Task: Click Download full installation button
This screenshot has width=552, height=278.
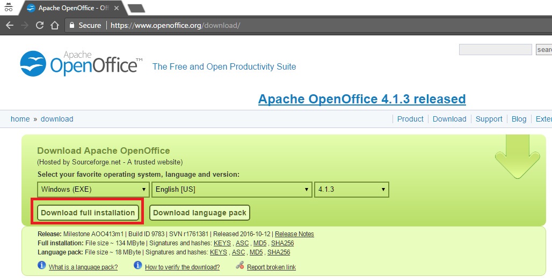Action: 88,213
